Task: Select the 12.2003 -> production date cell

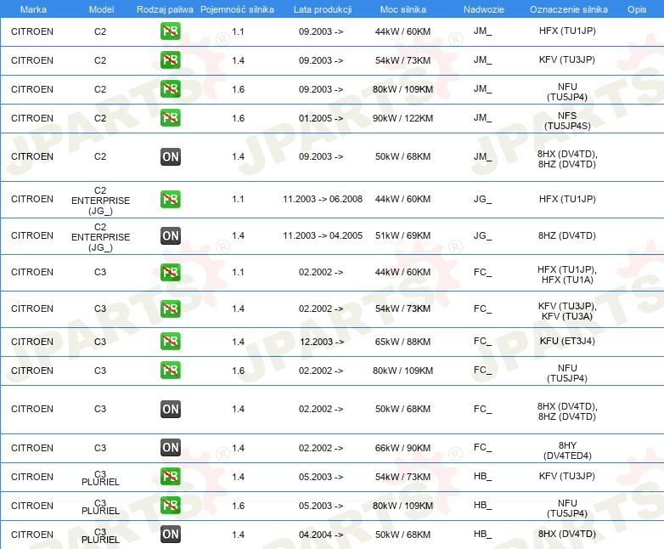Action: [322, 342]
